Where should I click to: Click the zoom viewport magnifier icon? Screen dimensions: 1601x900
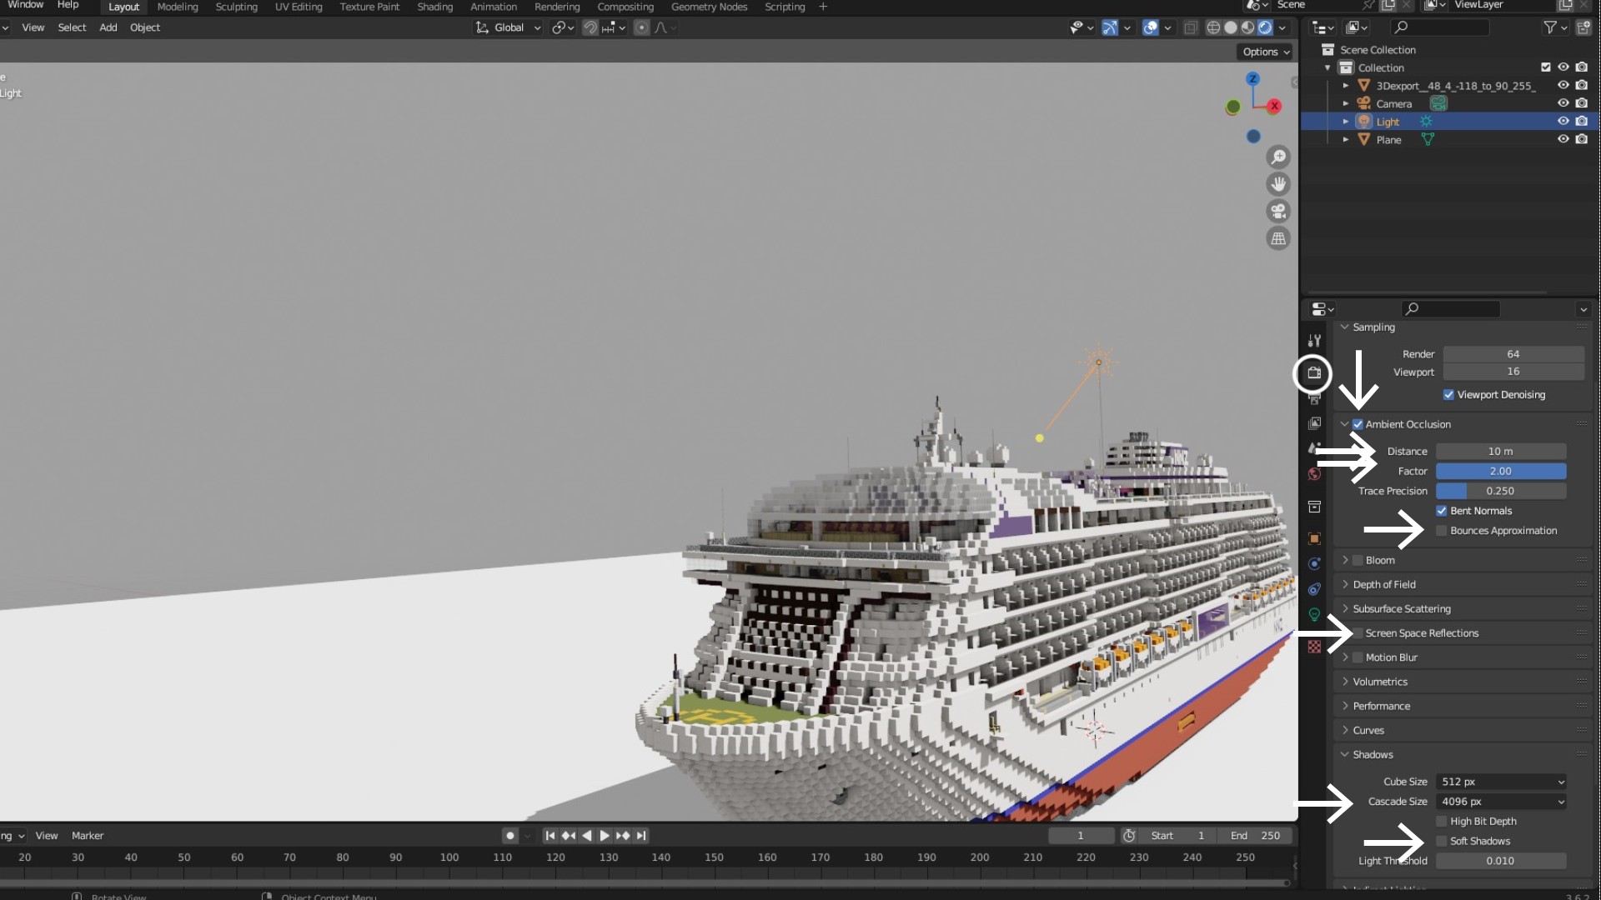pos(1277,157)
